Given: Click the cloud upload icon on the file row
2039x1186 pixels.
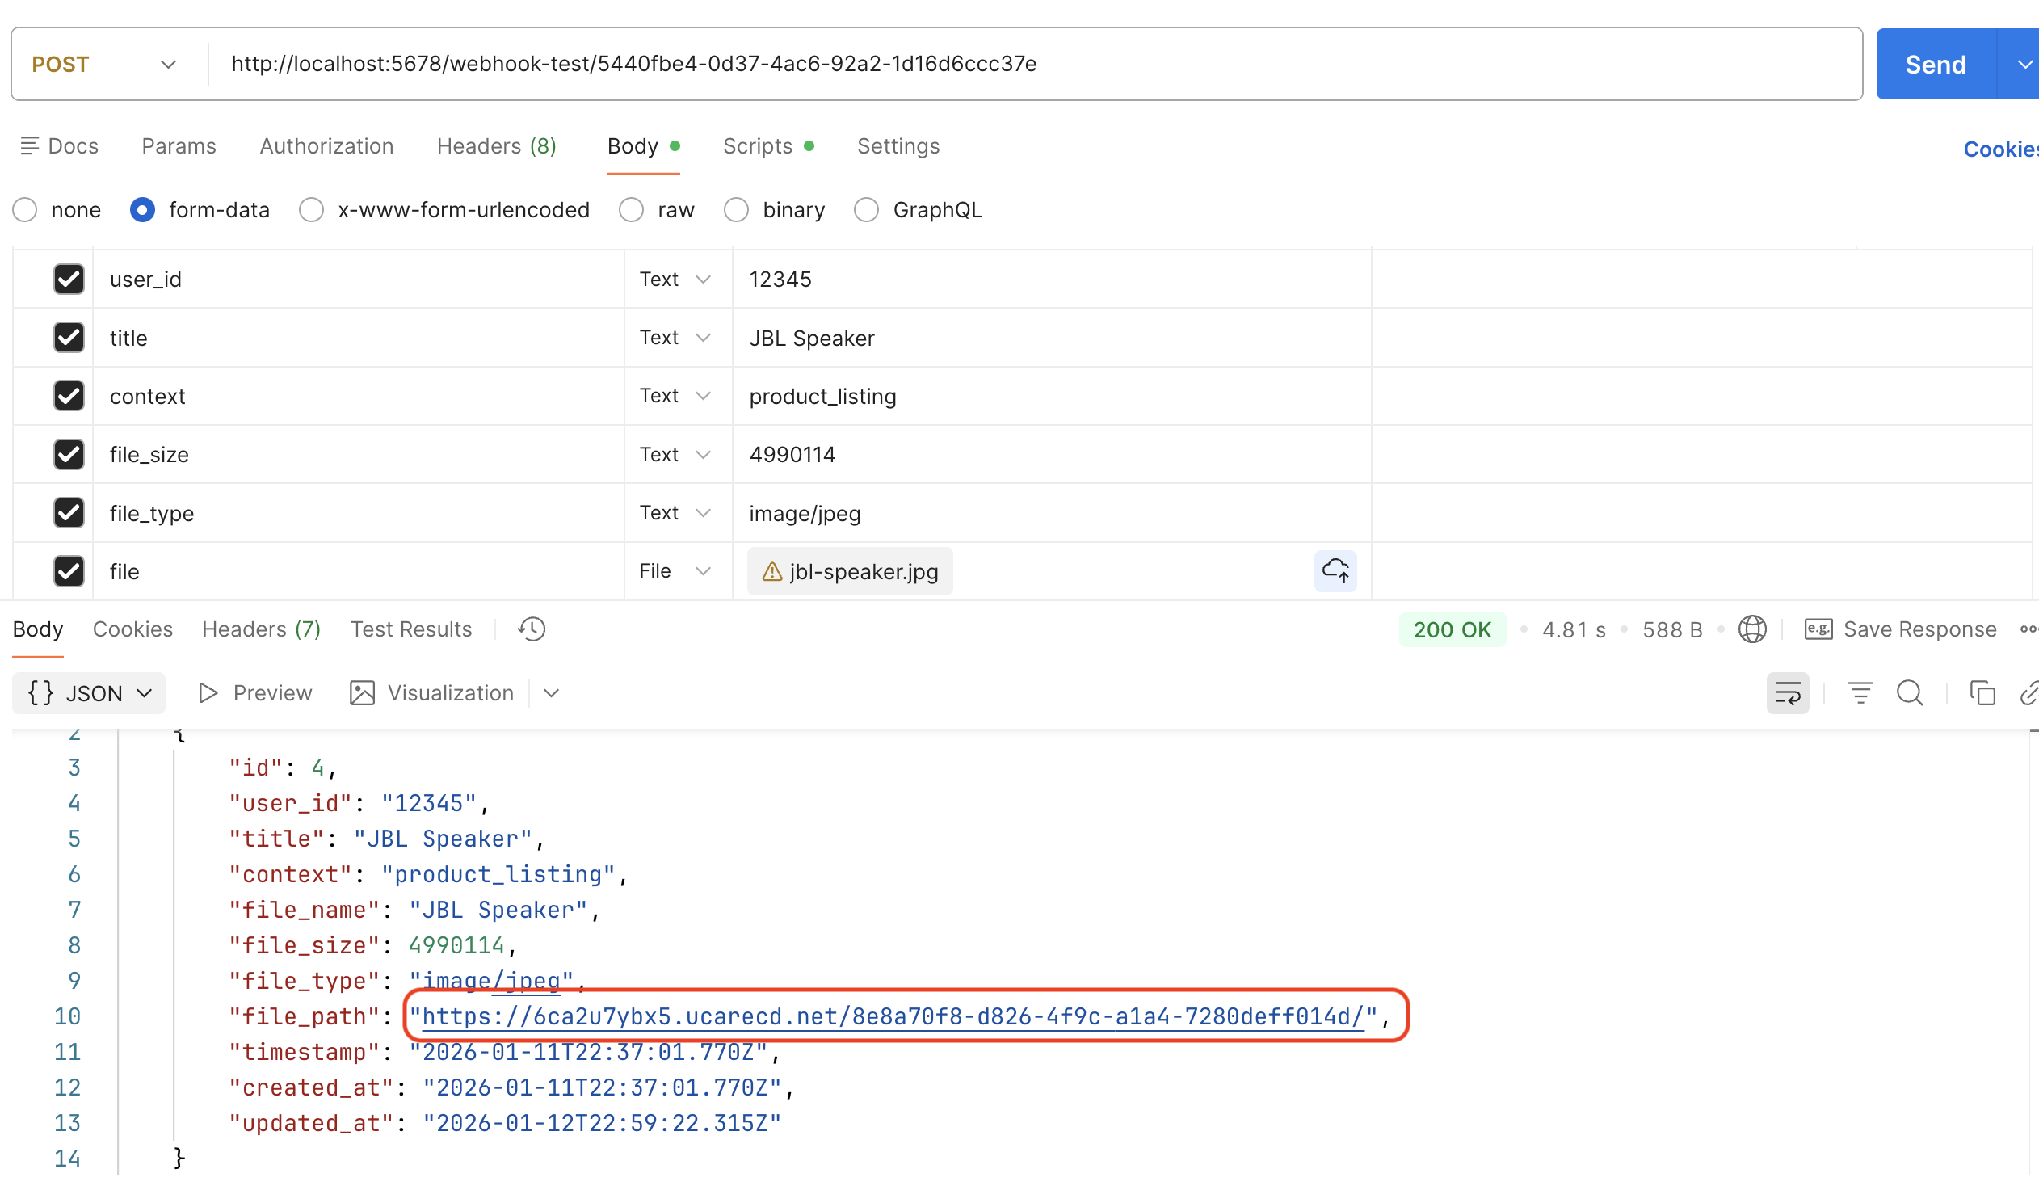Looking at the screenshot, I should click(1335, 571).
